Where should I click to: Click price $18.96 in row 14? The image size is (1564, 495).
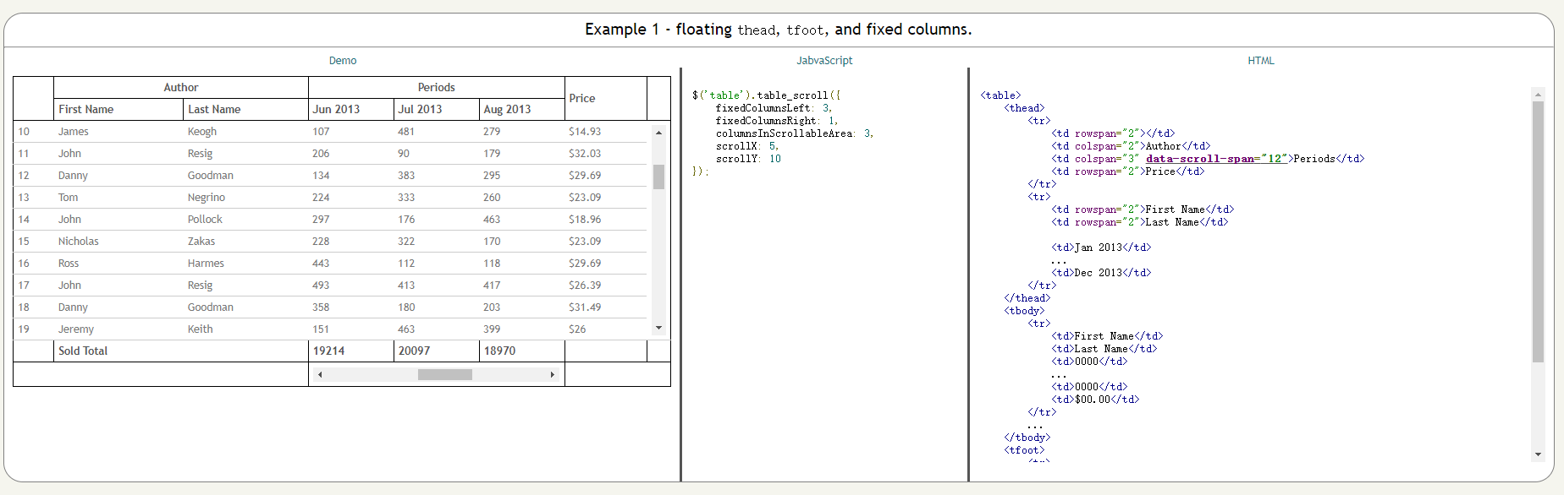pyautogui.click(x=585, y=220)
